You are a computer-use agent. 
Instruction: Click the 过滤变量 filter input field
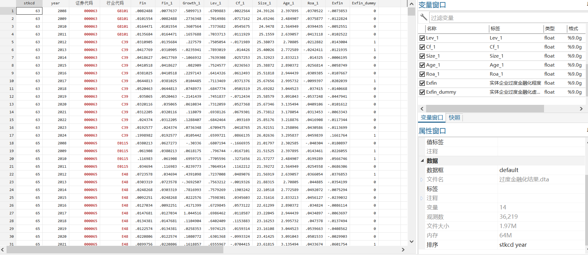tap(508, 18)
